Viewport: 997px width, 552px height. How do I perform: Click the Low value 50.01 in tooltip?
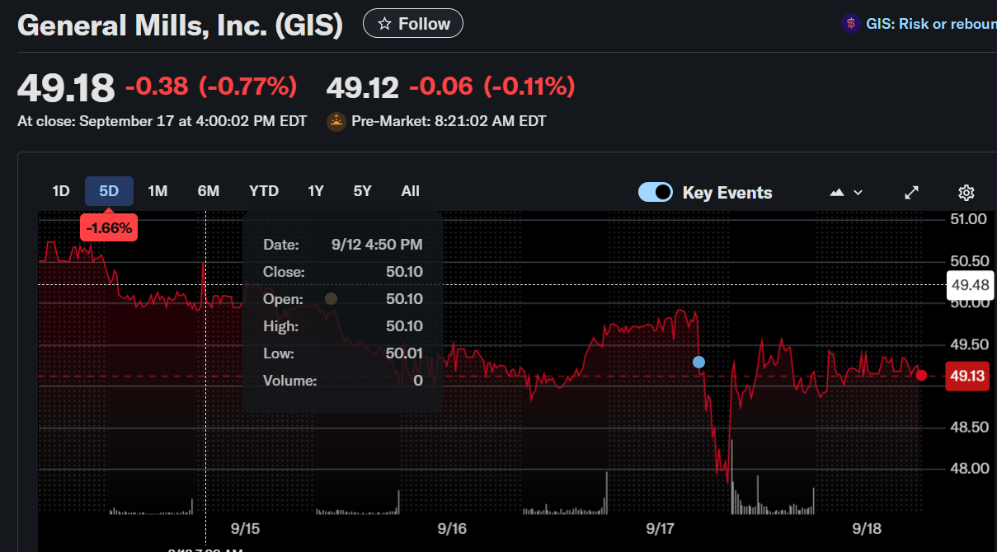pos(404,353)
